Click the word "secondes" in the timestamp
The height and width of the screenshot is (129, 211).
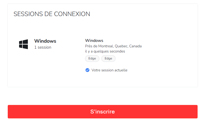(x=117, y=51)
